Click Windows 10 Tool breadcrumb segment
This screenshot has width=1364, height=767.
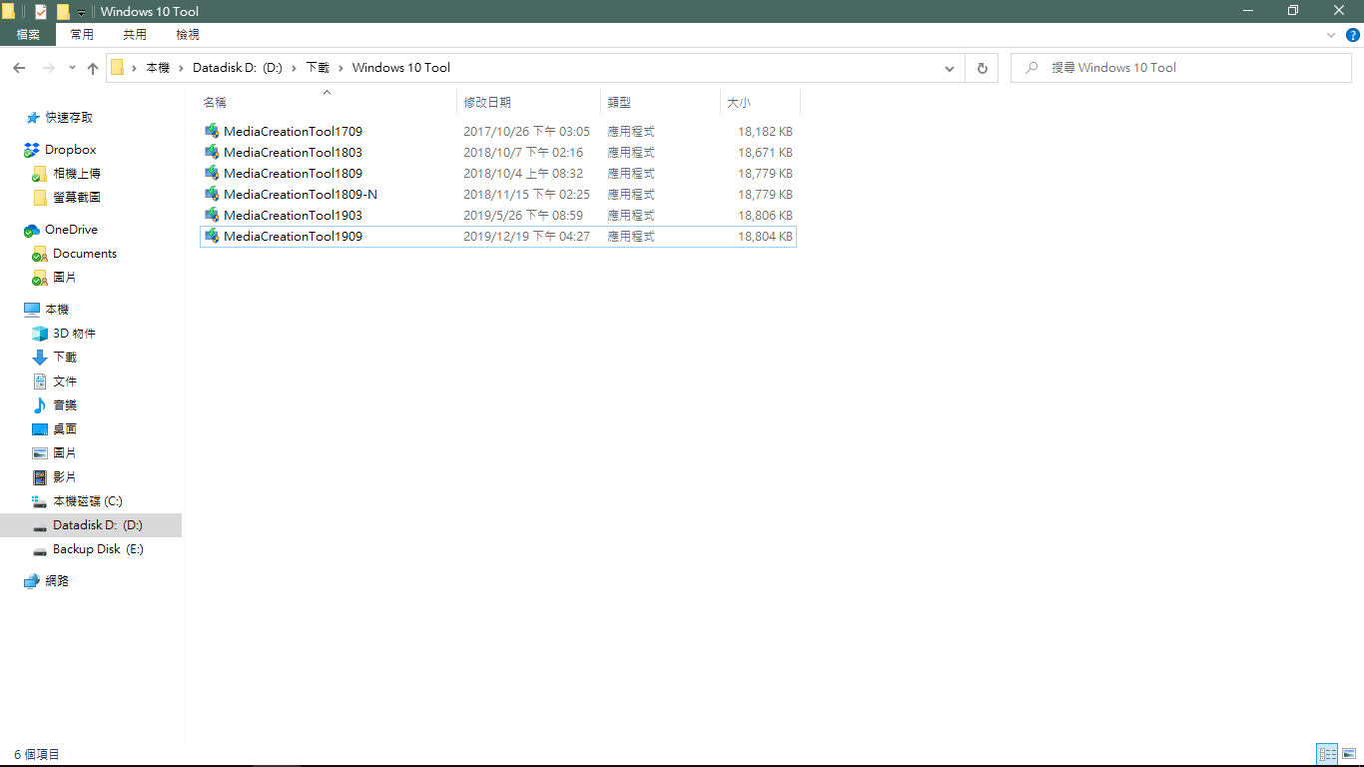401,68
